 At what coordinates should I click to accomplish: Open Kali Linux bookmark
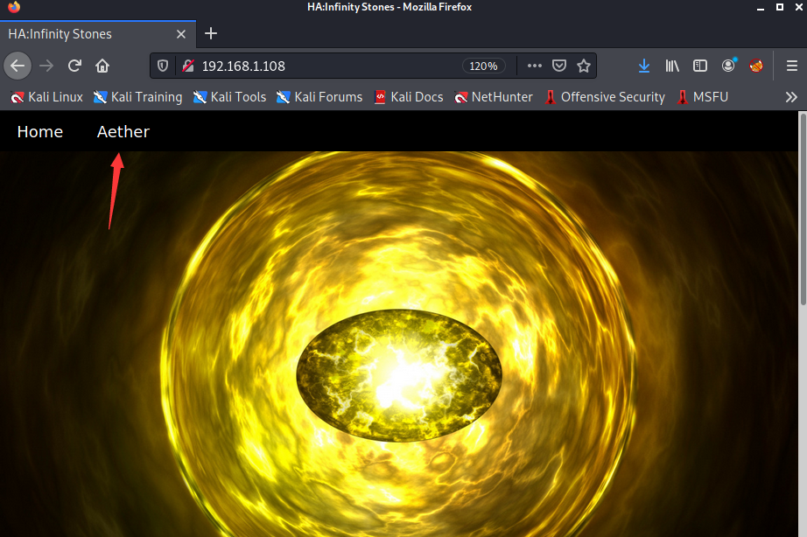click(x=47, y=97)
